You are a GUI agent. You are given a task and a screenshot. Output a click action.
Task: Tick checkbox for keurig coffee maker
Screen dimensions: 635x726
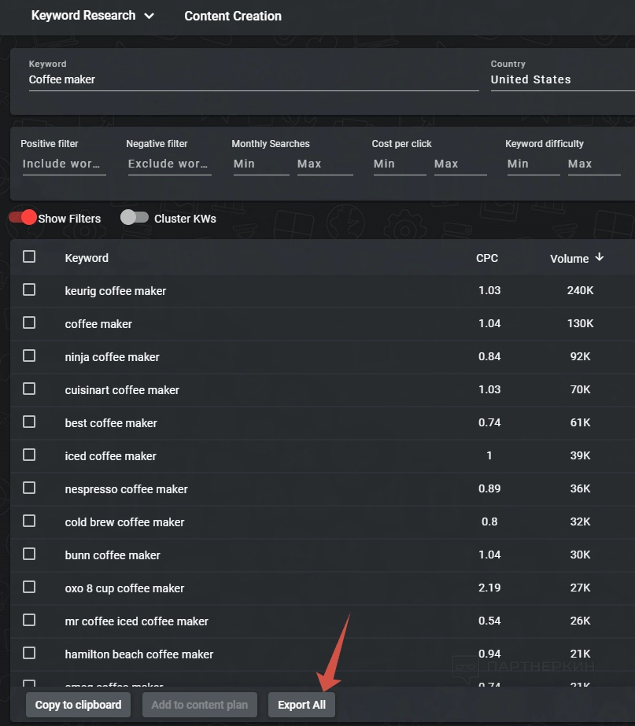point(29,289)
